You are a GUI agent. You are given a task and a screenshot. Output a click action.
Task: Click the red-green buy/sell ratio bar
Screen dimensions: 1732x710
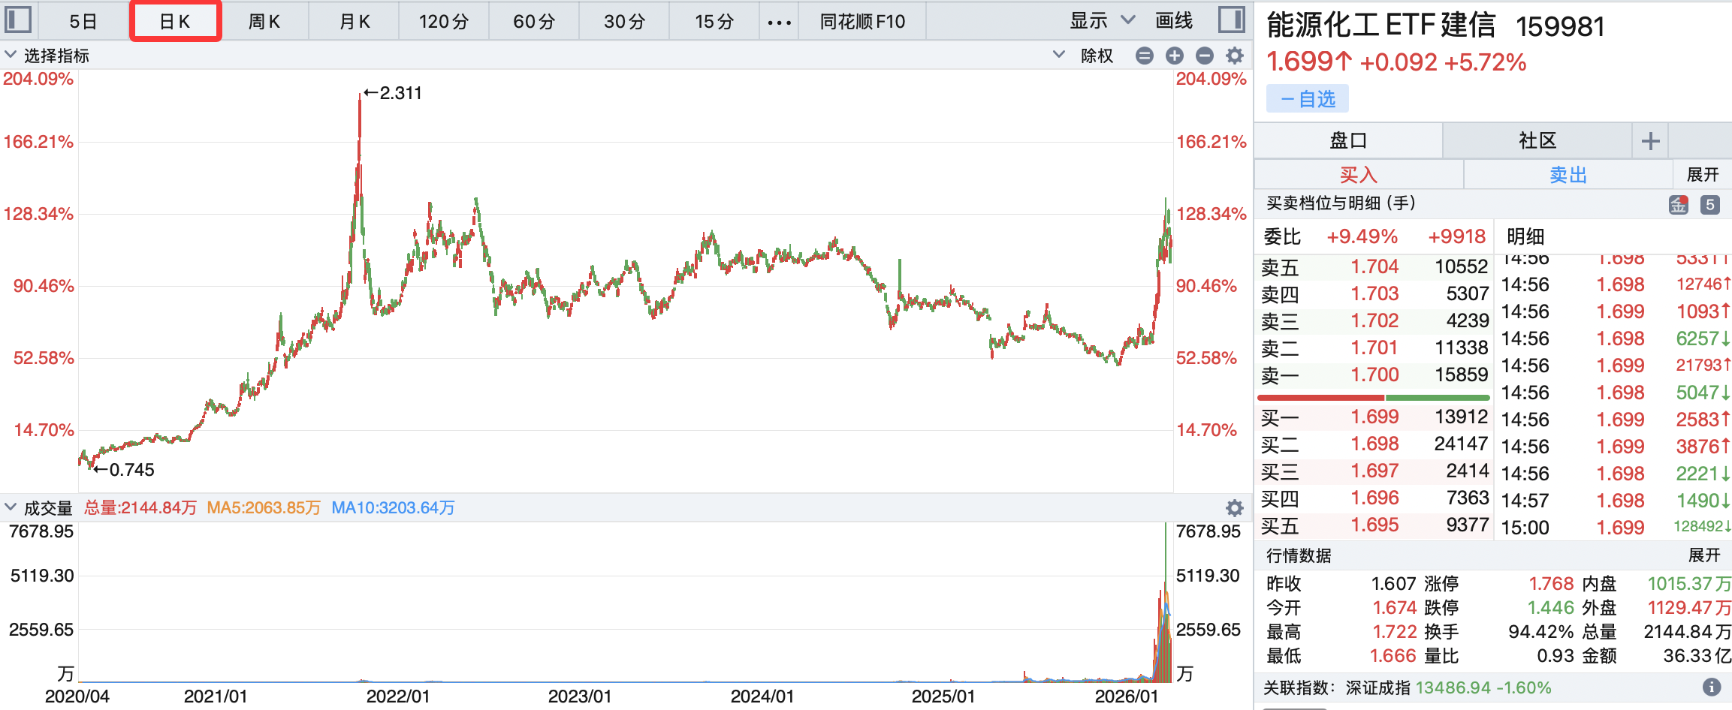[x=1373, y=397]
